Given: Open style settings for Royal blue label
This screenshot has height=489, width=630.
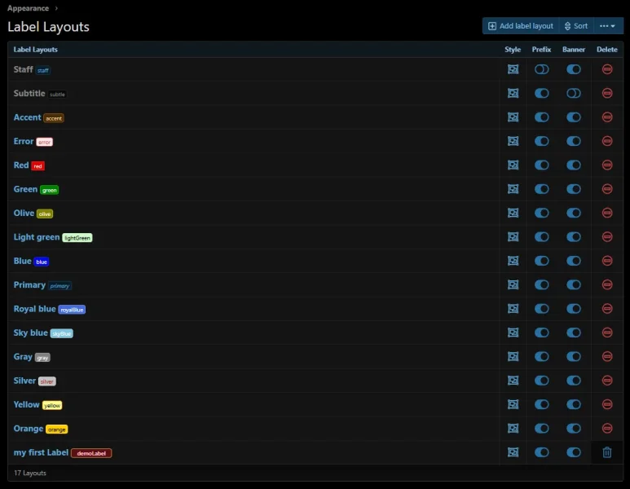Looking at the screenshot, I should (x=513, y=309).
